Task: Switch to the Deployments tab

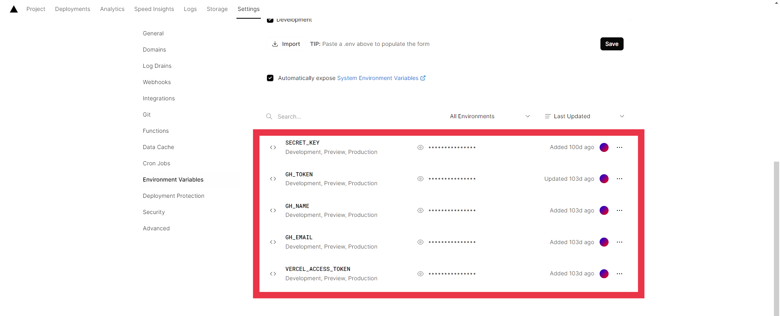Action: (73, 9)
